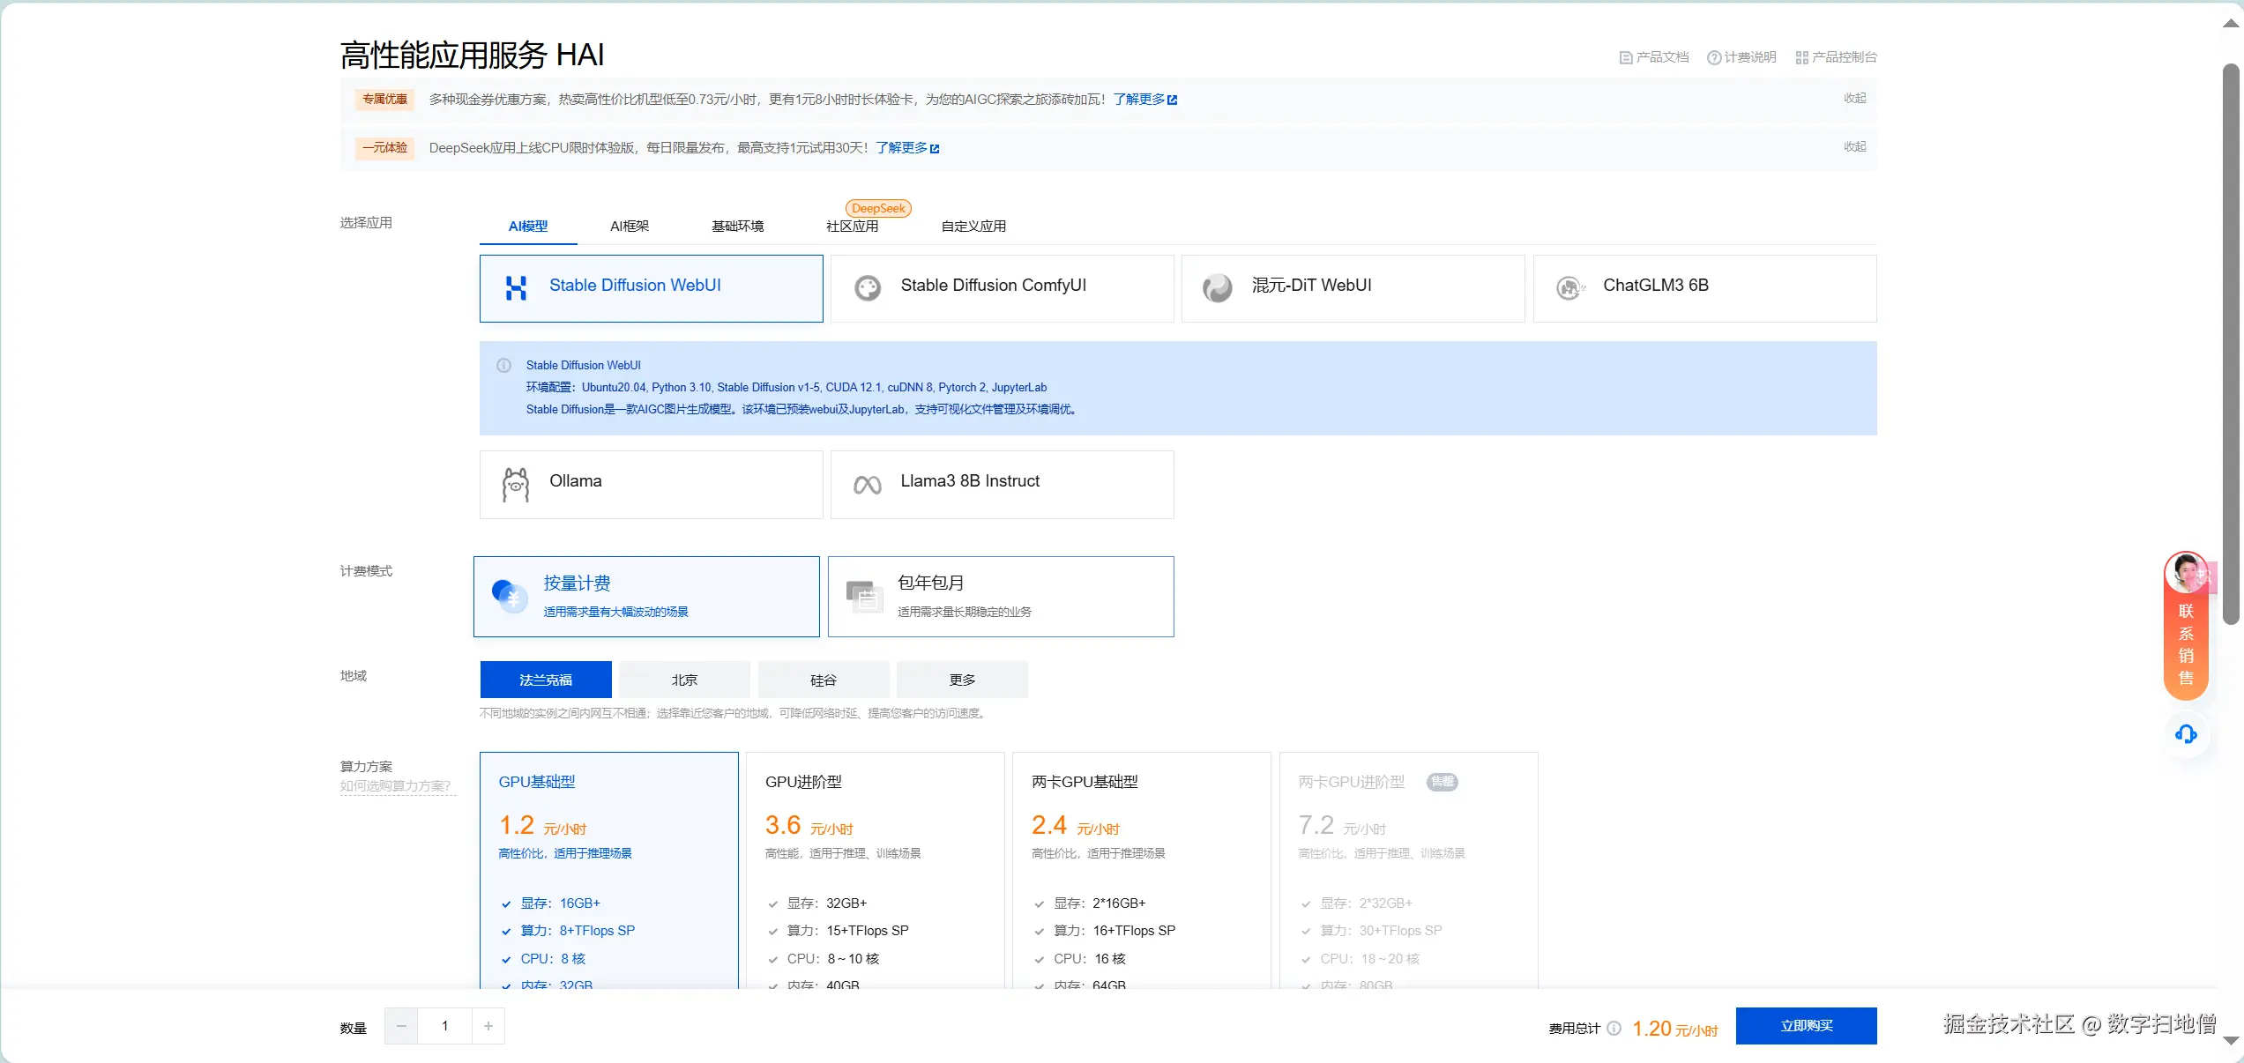The image size is (2244, 1063).
Task: Click the 数量 quantity input field
Action: [445, 1026]
